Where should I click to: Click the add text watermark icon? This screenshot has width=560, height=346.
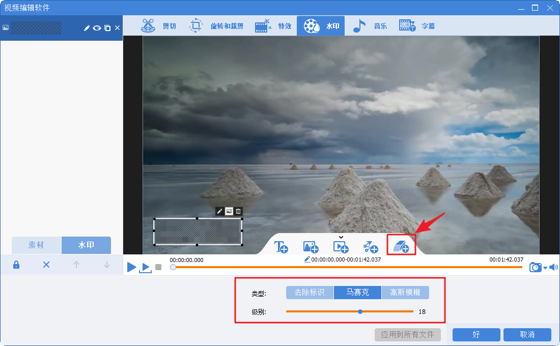281,247
